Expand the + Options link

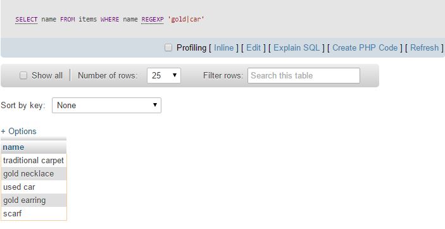pyautogui.click(x=19, y=131)
